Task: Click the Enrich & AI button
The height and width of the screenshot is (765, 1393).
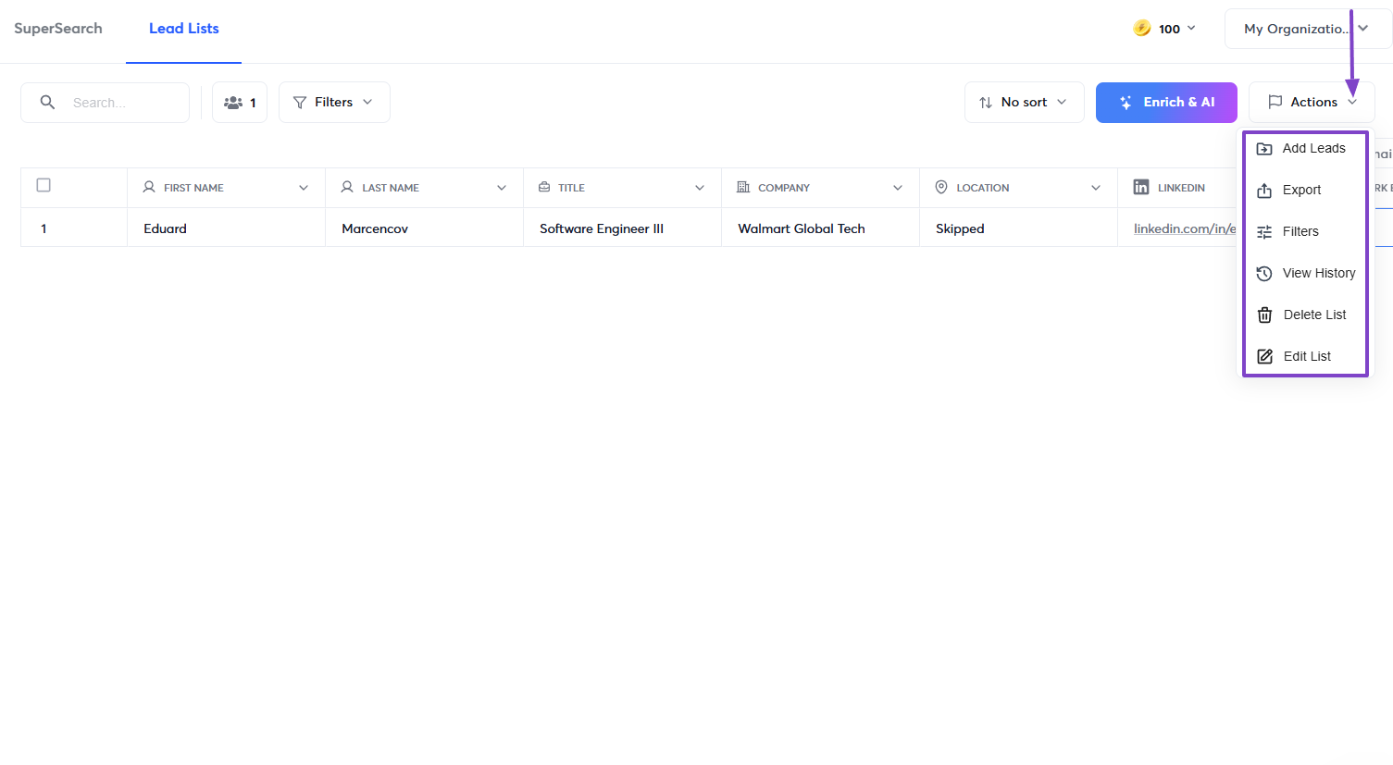Action: point(1166,103)
